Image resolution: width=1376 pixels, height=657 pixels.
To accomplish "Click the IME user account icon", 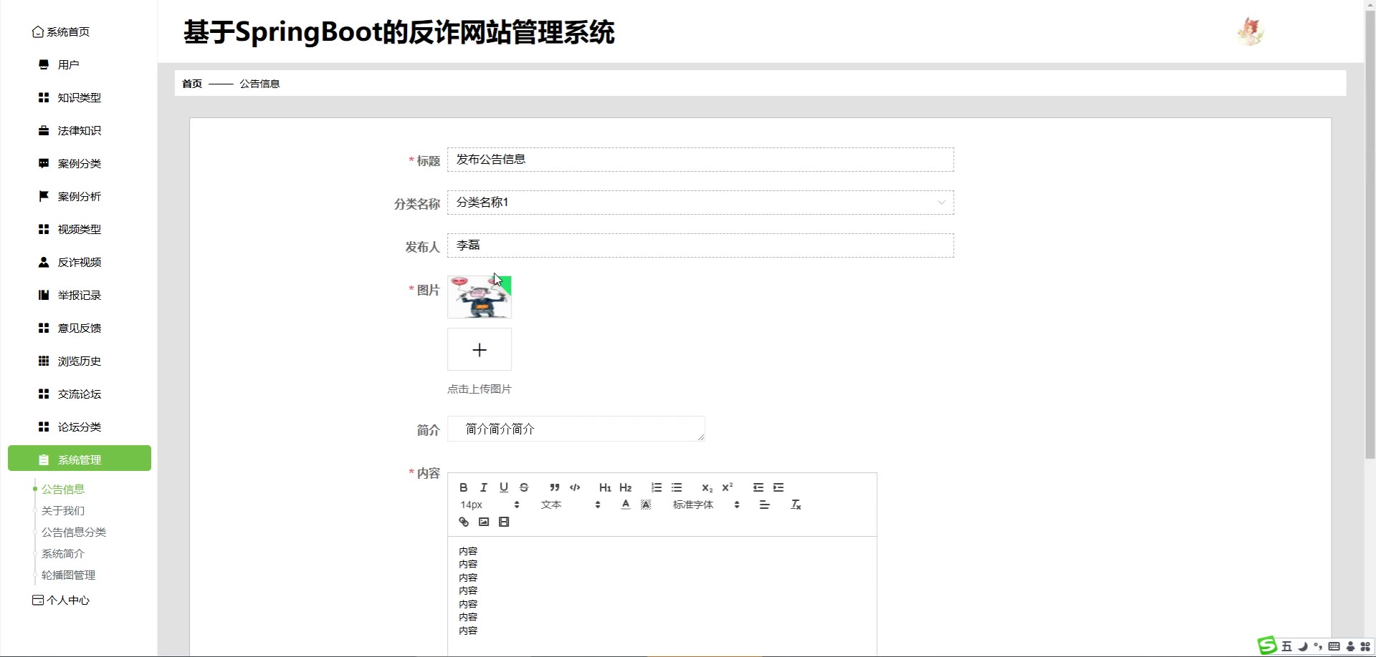I will 1350,646.
